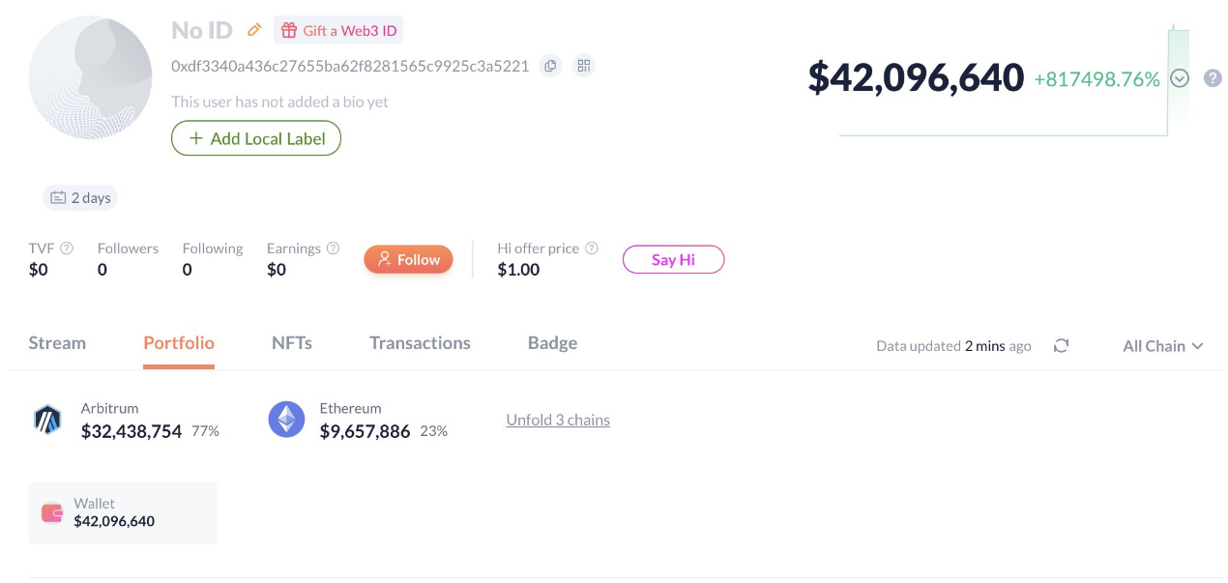Click the Ethereum chain logo
This screenshot has width=1228, height=583.
(286, 420)
